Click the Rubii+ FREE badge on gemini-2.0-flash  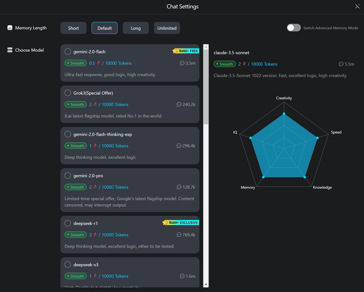pyautogui.click(x=185, y=51)
